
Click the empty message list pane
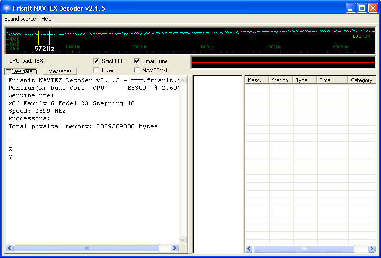[218, 164]
